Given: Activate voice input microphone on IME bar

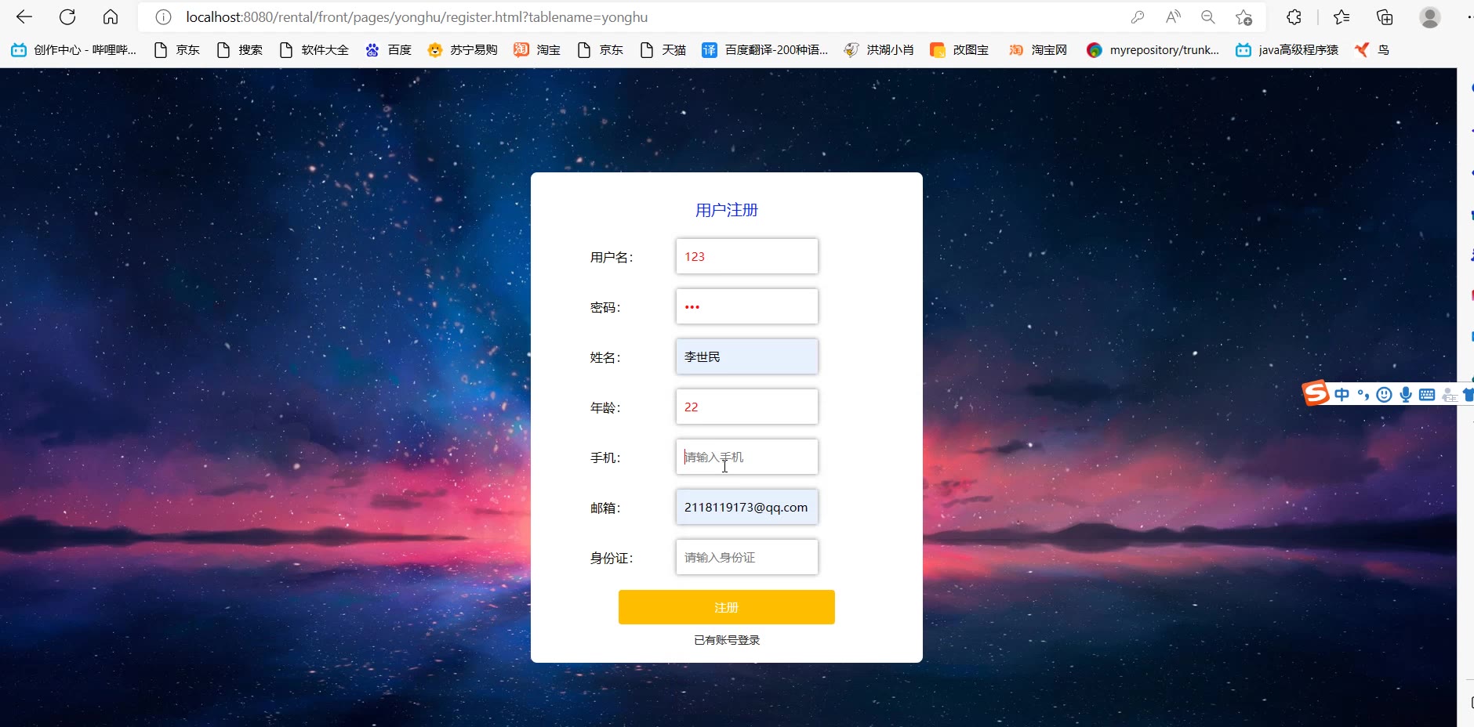Looking at the screenshot, I should [1406, 395].
